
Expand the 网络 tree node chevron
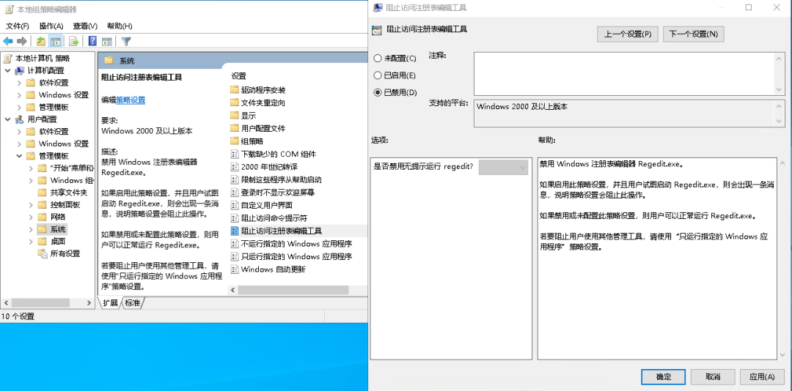pos(31,217)
